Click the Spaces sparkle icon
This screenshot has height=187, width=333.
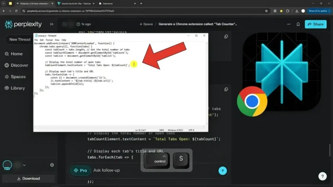[x=7, y=77]
